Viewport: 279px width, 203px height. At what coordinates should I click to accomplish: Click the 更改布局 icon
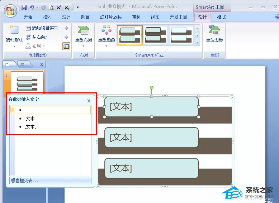click(84, 30)
